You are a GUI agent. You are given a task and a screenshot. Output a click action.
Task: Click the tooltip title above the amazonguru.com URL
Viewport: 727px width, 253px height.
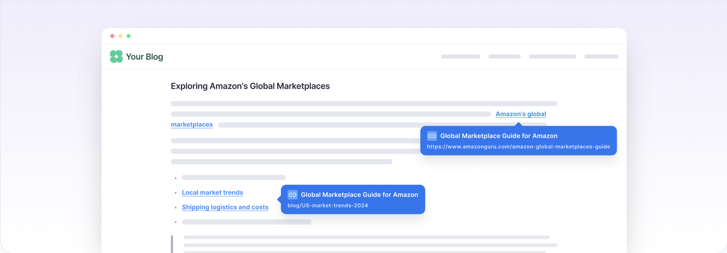click(x=499, y=136)
